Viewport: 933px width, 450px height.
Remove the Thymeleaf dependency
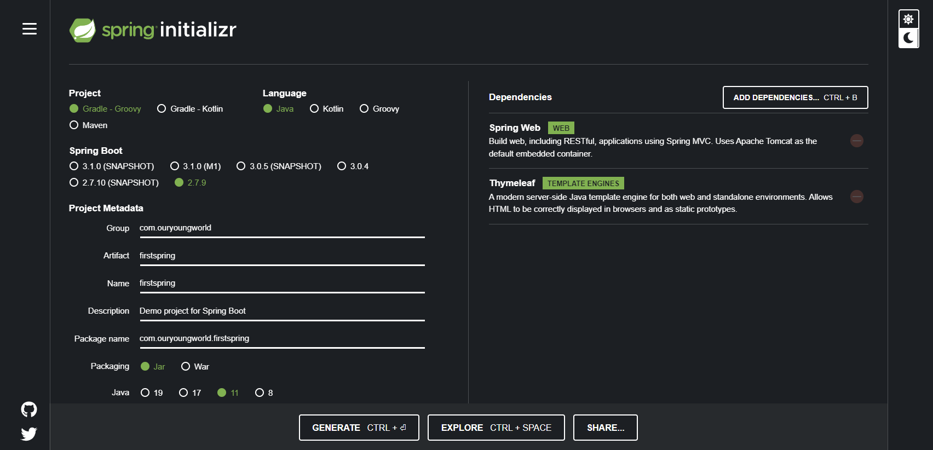point(857,196)
